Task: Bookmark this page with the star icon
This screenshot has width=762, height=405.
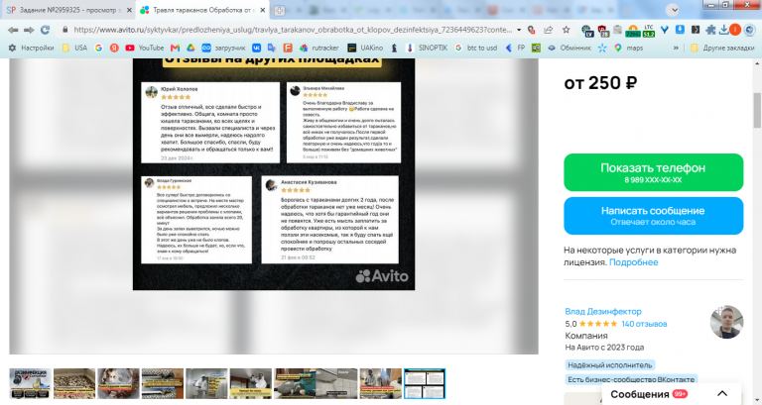Action: [x=567, y=30]
